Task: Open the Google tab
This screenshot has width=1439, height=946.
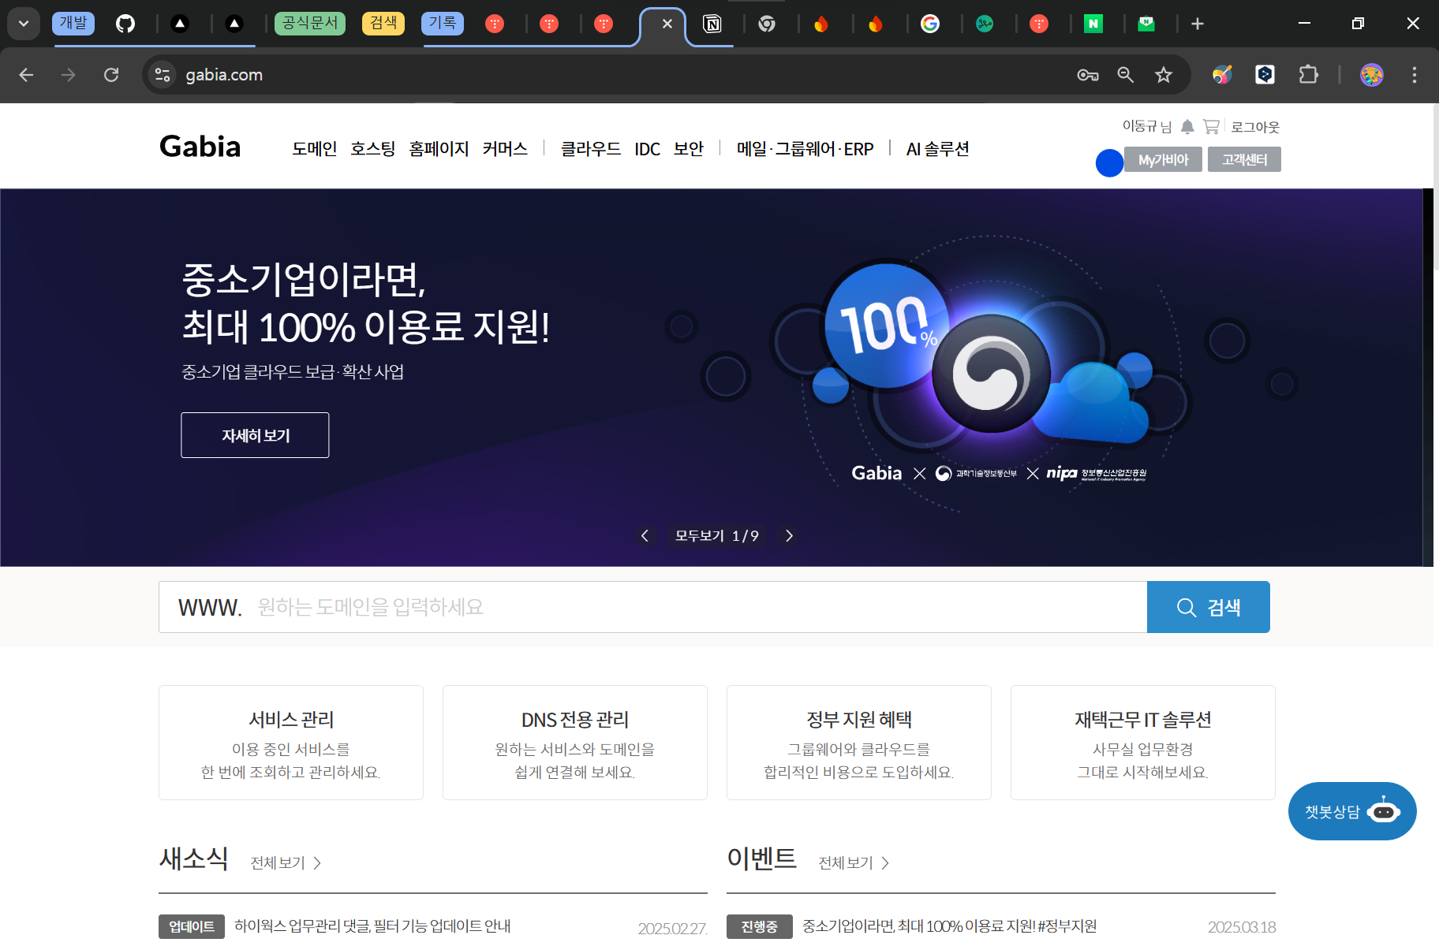Action: (x=930, y=24)
